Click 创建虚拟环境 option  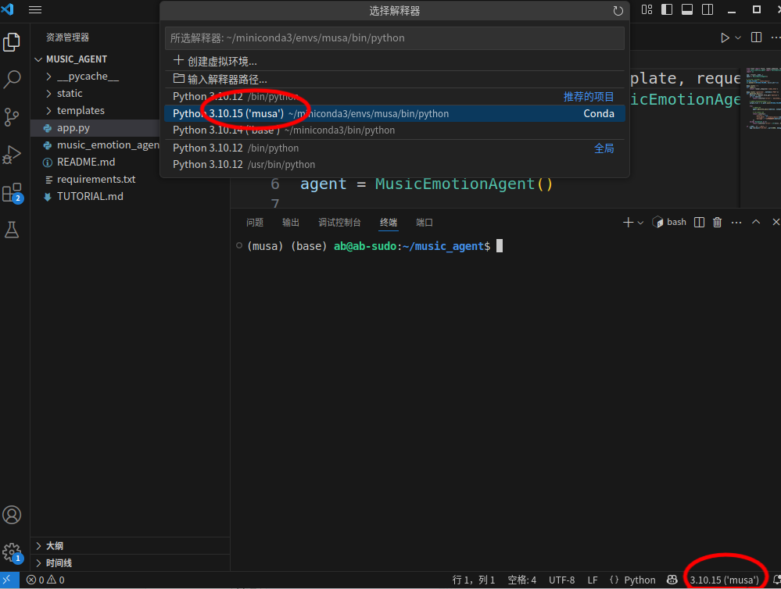click(x=222, y=61)
